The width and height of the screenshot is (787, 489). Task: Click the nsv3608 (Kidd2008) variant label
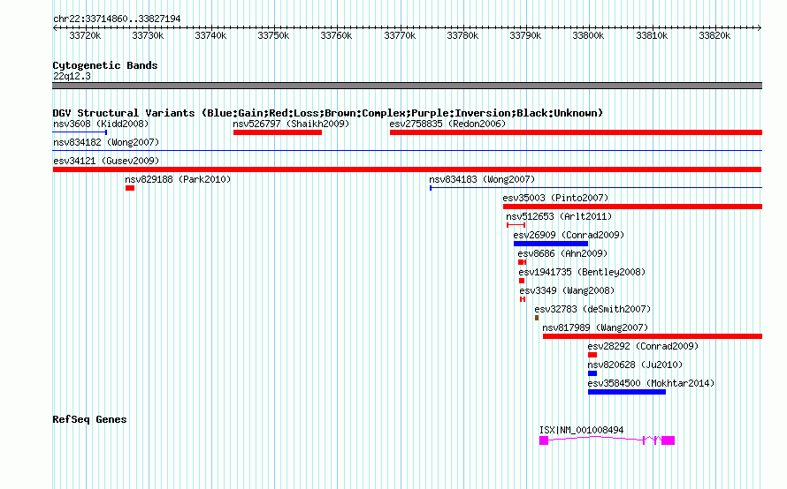coord(101,124)
